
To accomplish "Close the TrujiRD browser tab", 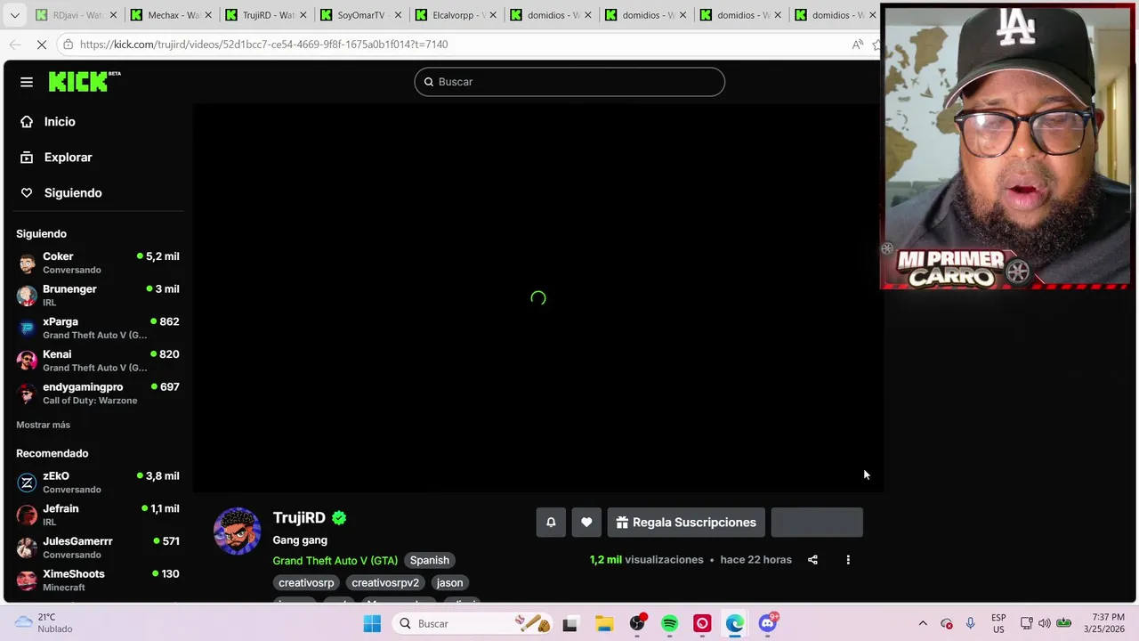I will click(x=303, y=15).
